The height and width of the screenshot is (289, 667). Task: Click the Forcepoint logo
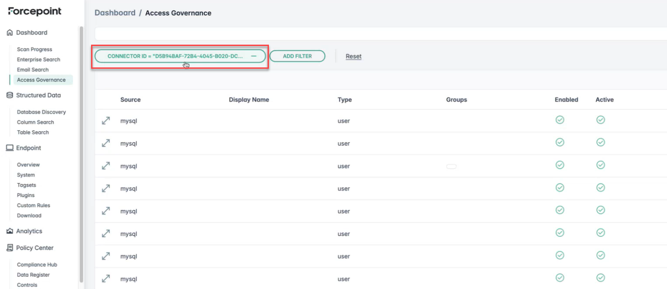coord(35,11)
